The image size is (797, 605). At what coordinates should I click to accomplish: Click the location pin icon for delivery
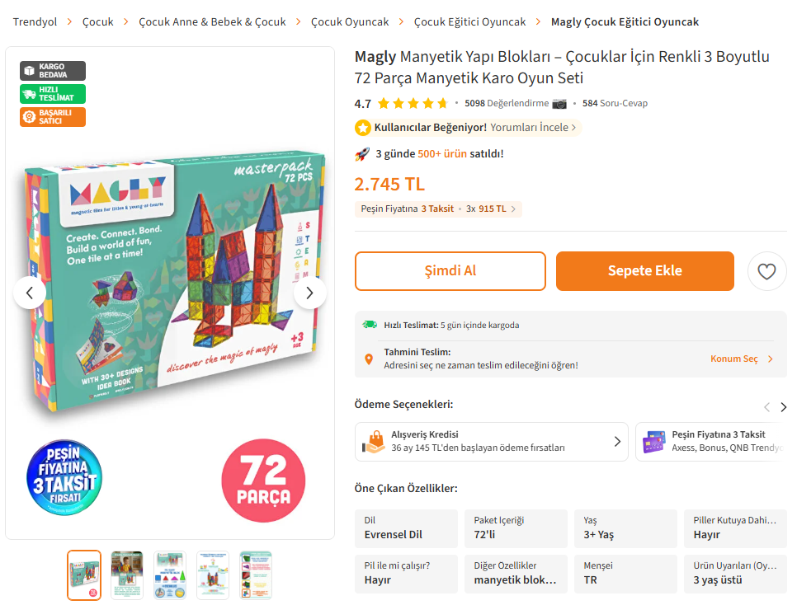(x=369, y=359)
